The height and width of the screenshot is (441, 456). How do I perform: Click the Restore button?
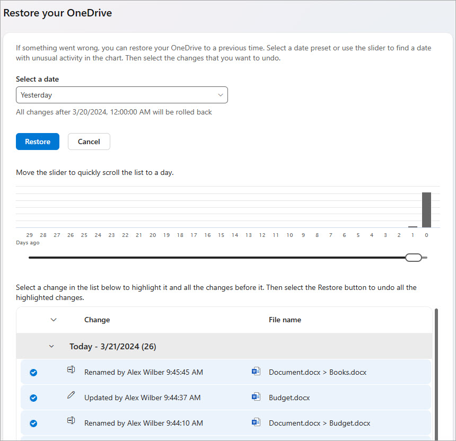coord(37,142)
